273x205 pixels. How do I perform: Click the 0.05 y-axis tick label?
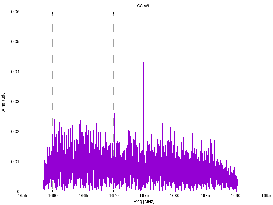coord(15,42)
